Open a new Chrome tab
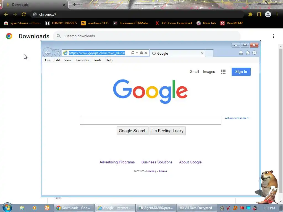283x212 pixels. [x=75, y=5]
